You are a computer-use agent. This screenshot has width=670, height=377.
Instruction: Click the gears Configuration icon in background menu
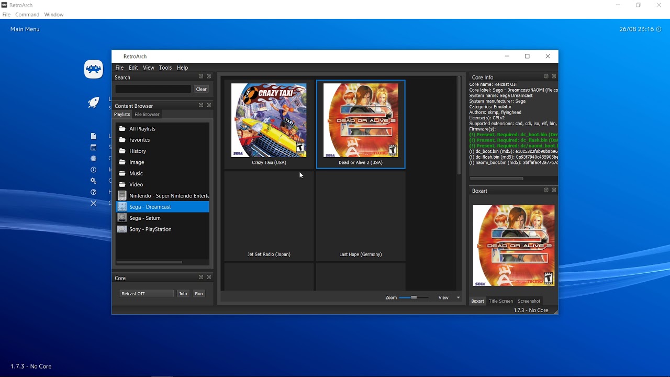94,181
